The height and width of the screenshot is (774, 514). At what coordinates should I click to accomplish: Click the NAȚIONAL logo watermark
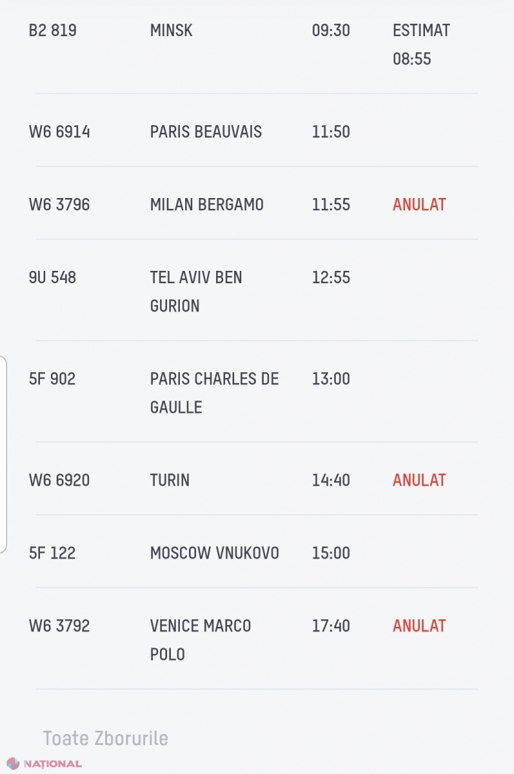click(44, 764)
